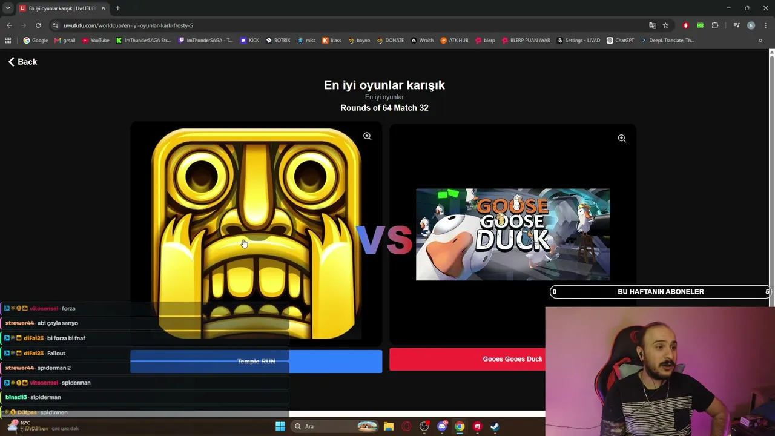Click the page title En iyi oyunlar karışık

pos(384,85)
